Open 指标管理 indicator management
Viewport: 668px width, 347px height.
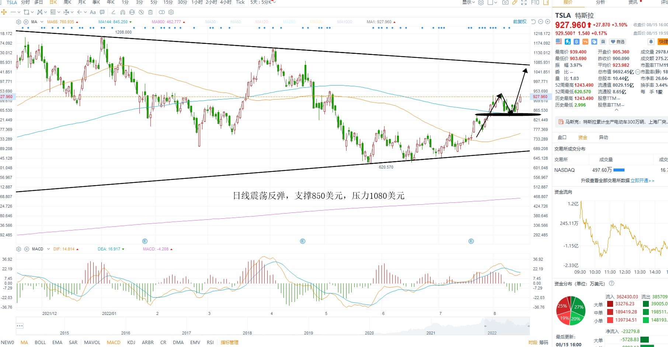229,342
